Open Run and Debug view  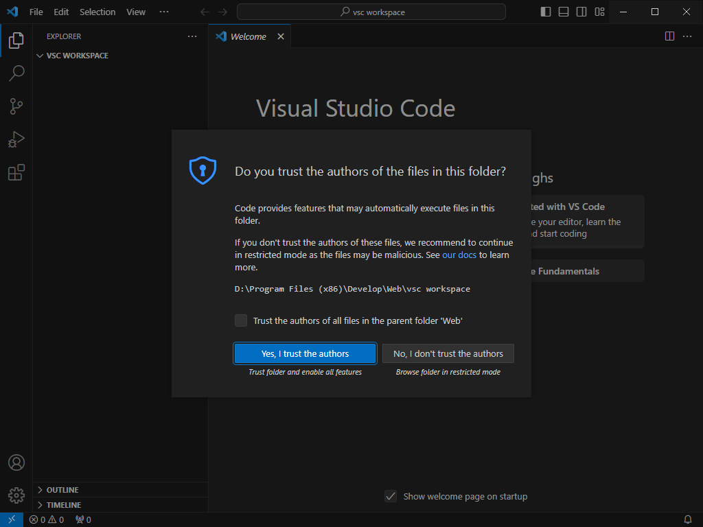tap(16, 139)
